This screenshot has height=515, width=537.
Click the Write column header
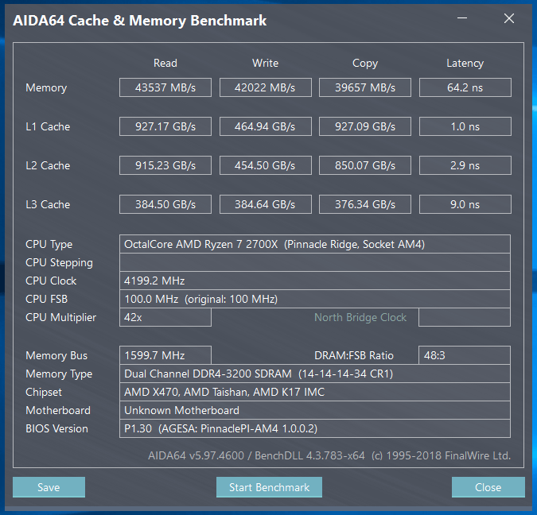pyautogui.click(x=266, y=63)
